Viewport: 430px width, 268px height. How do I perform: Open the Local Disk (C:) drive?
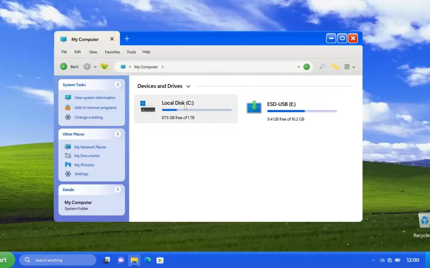[186, 109]
